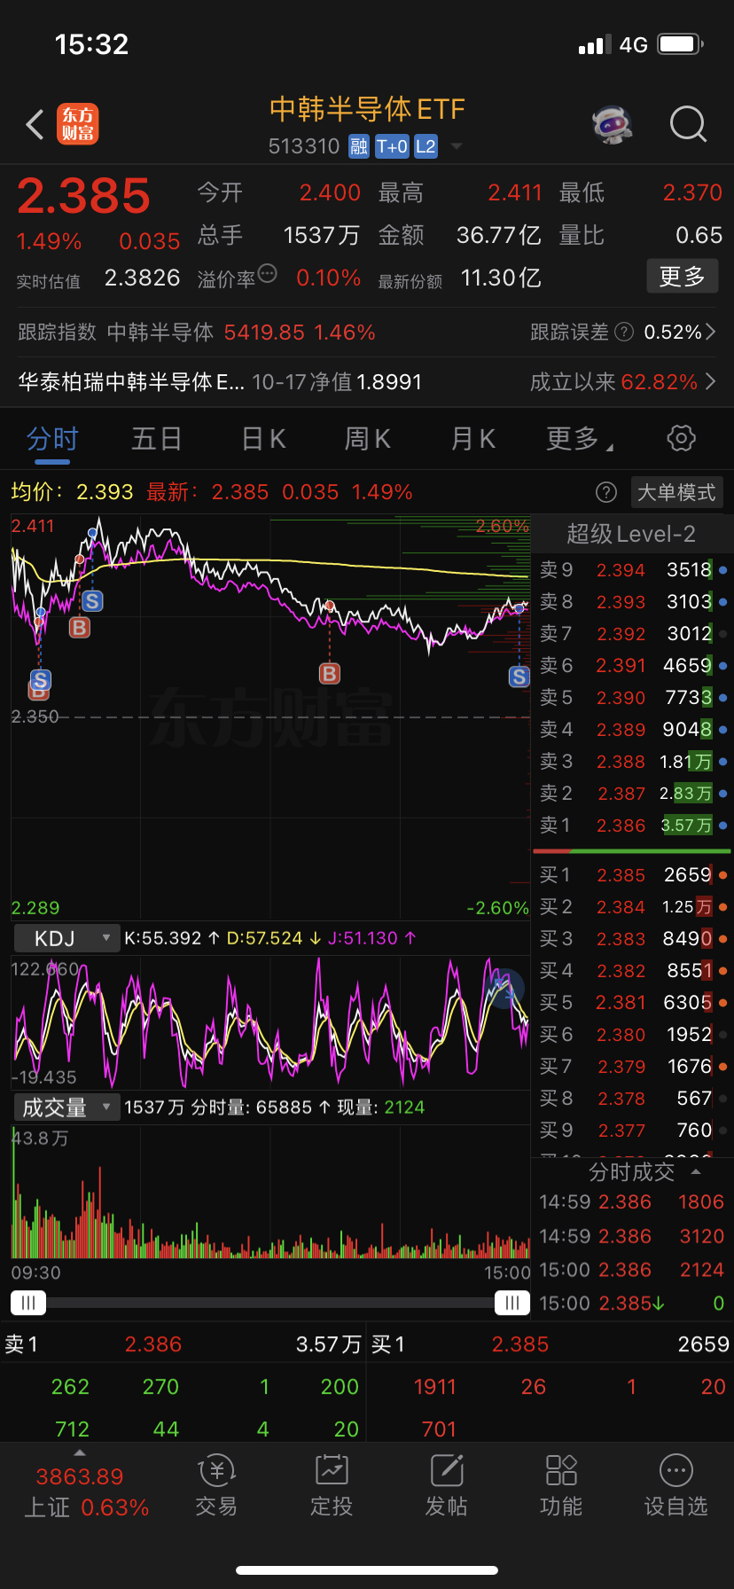
Task: Select 买5 price 2.381 row
Action: tap(631, 1003)
